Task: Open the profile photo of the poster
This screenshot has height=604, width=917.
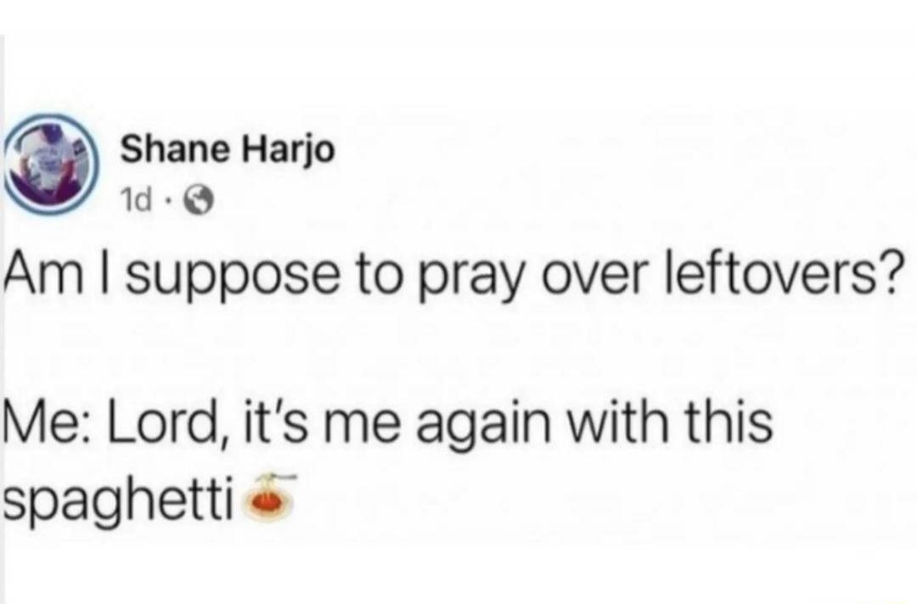Action: [53, 164]
